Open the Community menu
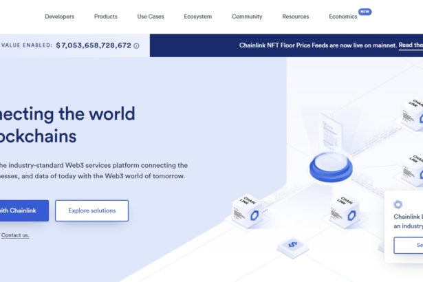The height and width of the screenshot is (282, 423). 247,17
